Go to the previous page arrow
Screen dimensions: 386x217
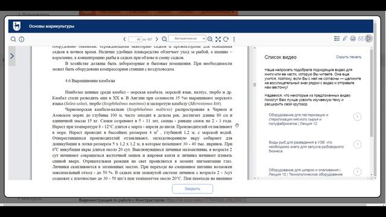[125, 39]
